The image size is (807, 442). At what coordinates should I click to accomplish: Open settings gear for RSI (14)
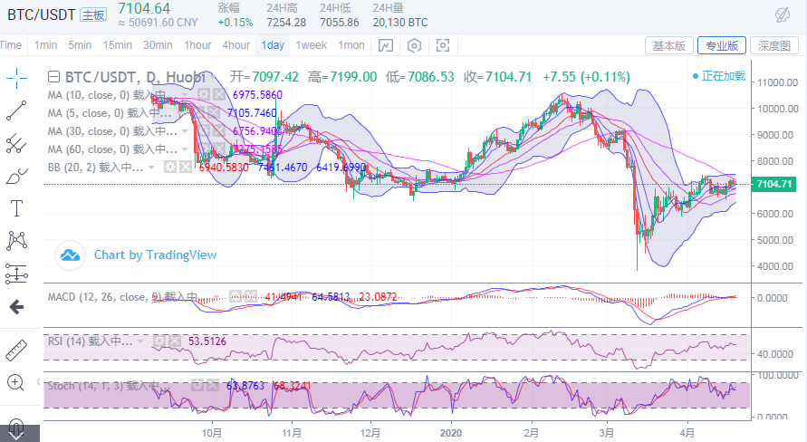[x=159, y=341]
